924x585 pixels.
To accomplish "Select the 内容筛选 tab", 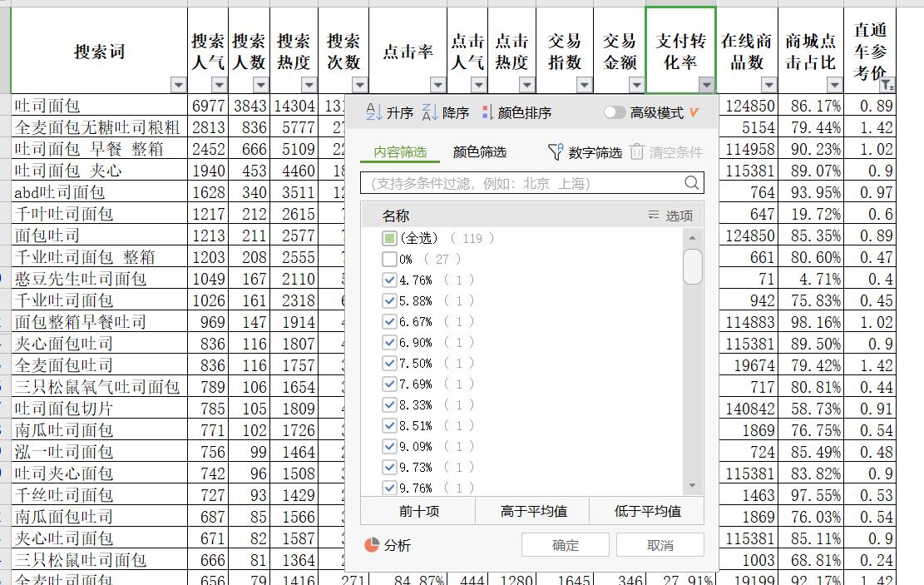I will (400, 152).
